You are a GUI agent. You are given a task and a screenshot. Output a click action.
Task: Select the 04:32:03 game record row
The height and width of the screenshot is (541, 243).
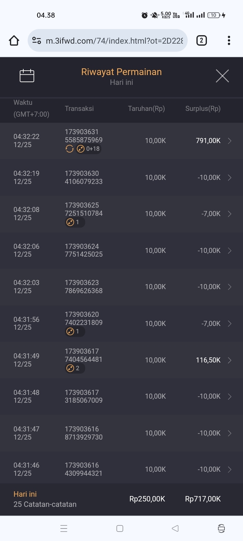click(x=122, y=287)
